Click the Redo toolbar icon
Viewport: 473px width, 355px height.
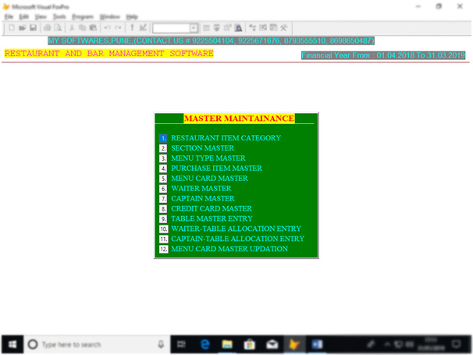[118, 28]
